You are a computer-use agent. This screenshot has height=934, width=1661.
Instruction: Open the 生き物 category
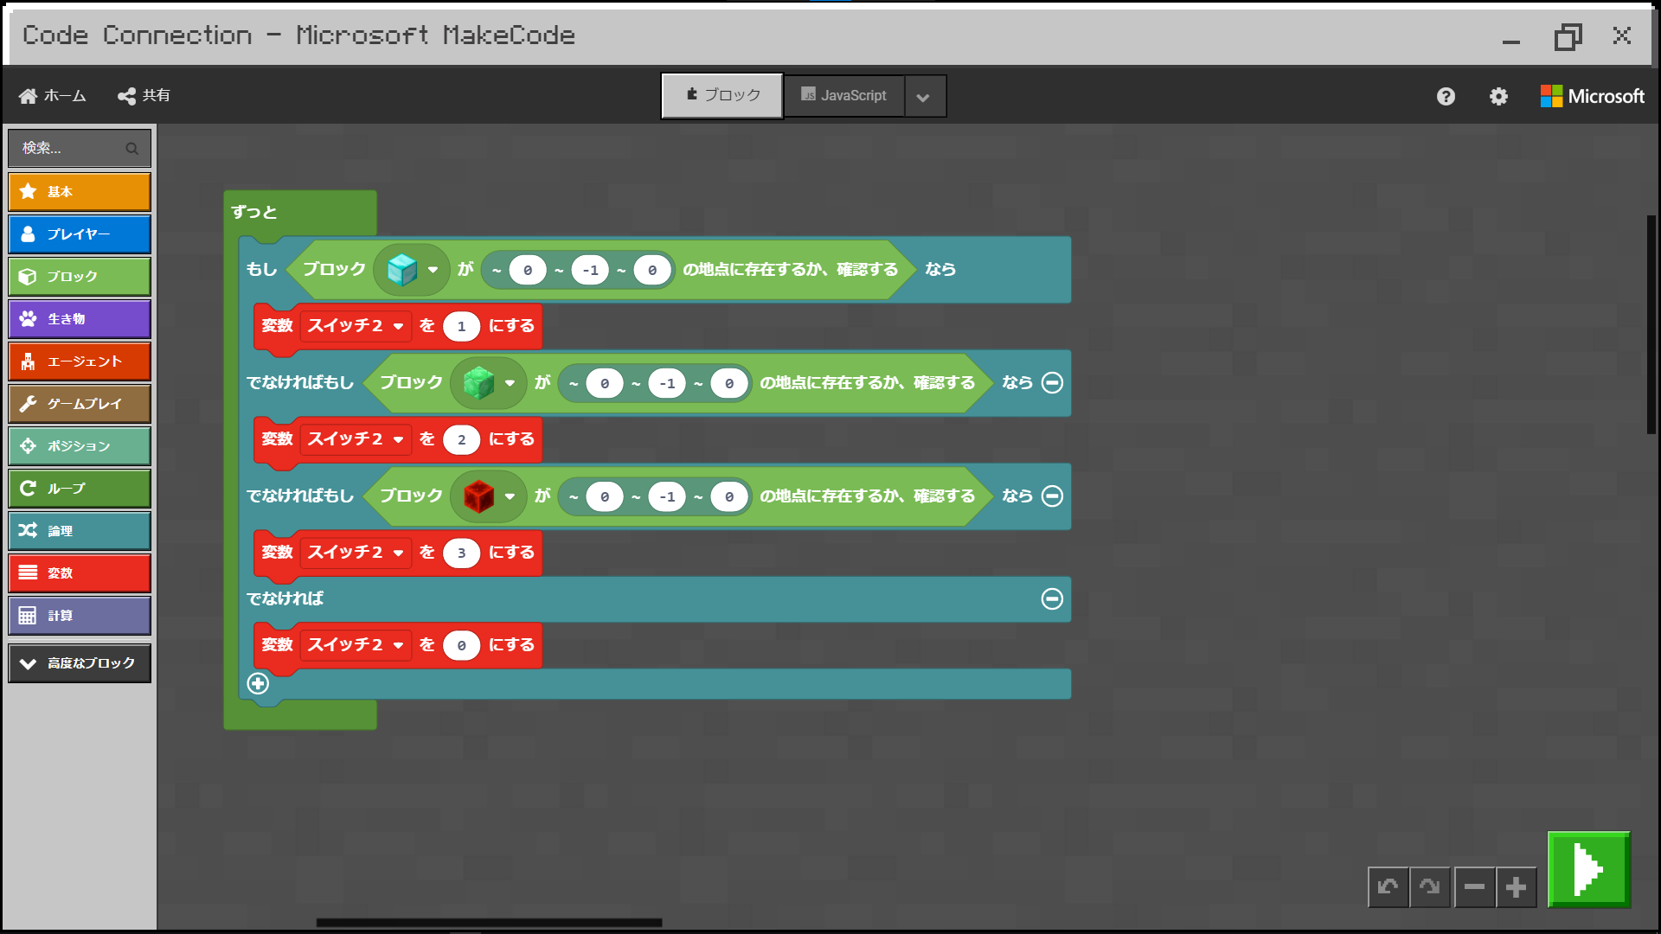point(80,318)
